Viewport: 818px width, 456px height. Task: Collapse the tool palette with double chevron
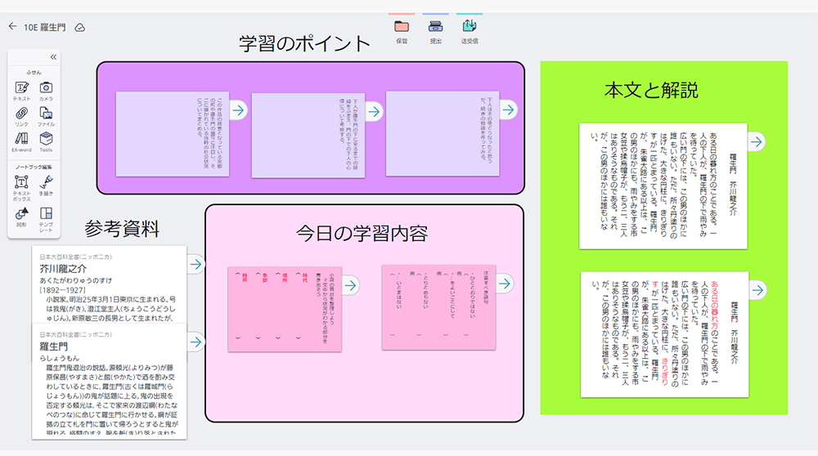[x=52, y=57]
